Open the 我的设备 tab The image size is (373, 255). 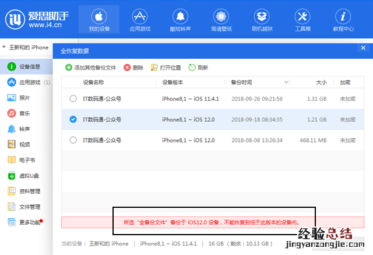[99, 19]
